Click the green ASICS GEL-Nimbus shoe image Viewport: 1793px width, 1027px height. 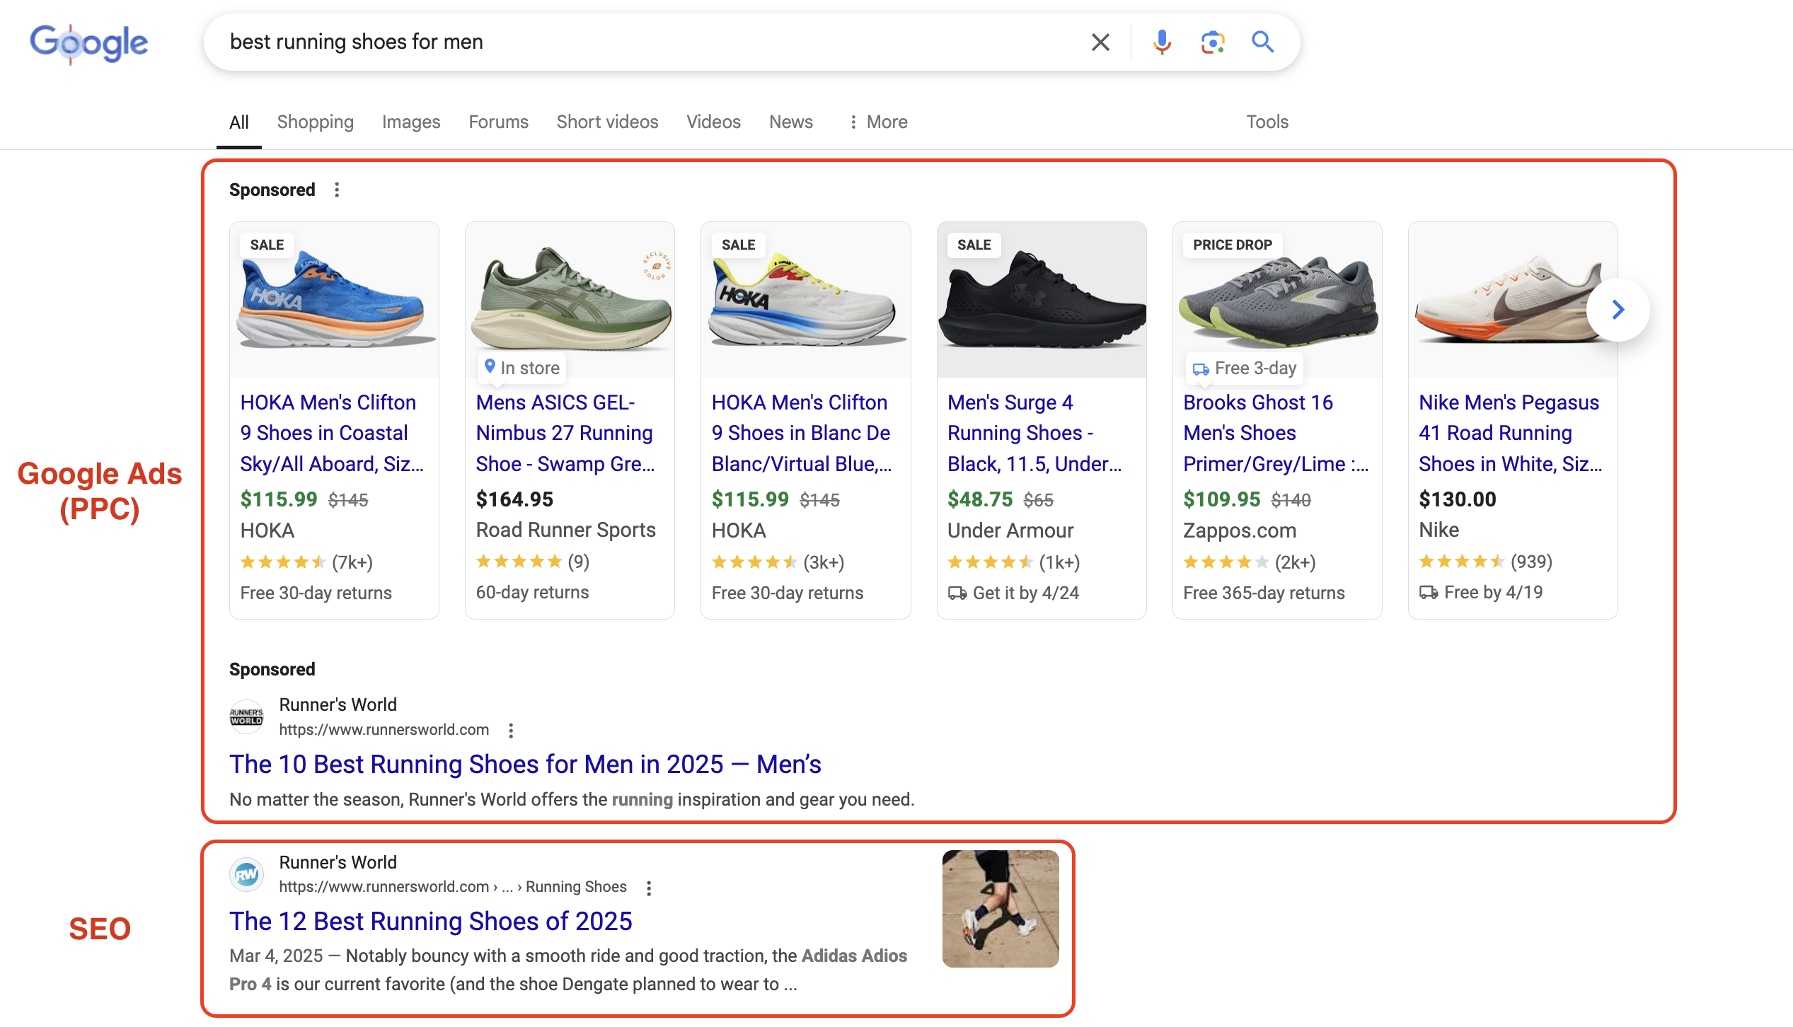[570, 301]
